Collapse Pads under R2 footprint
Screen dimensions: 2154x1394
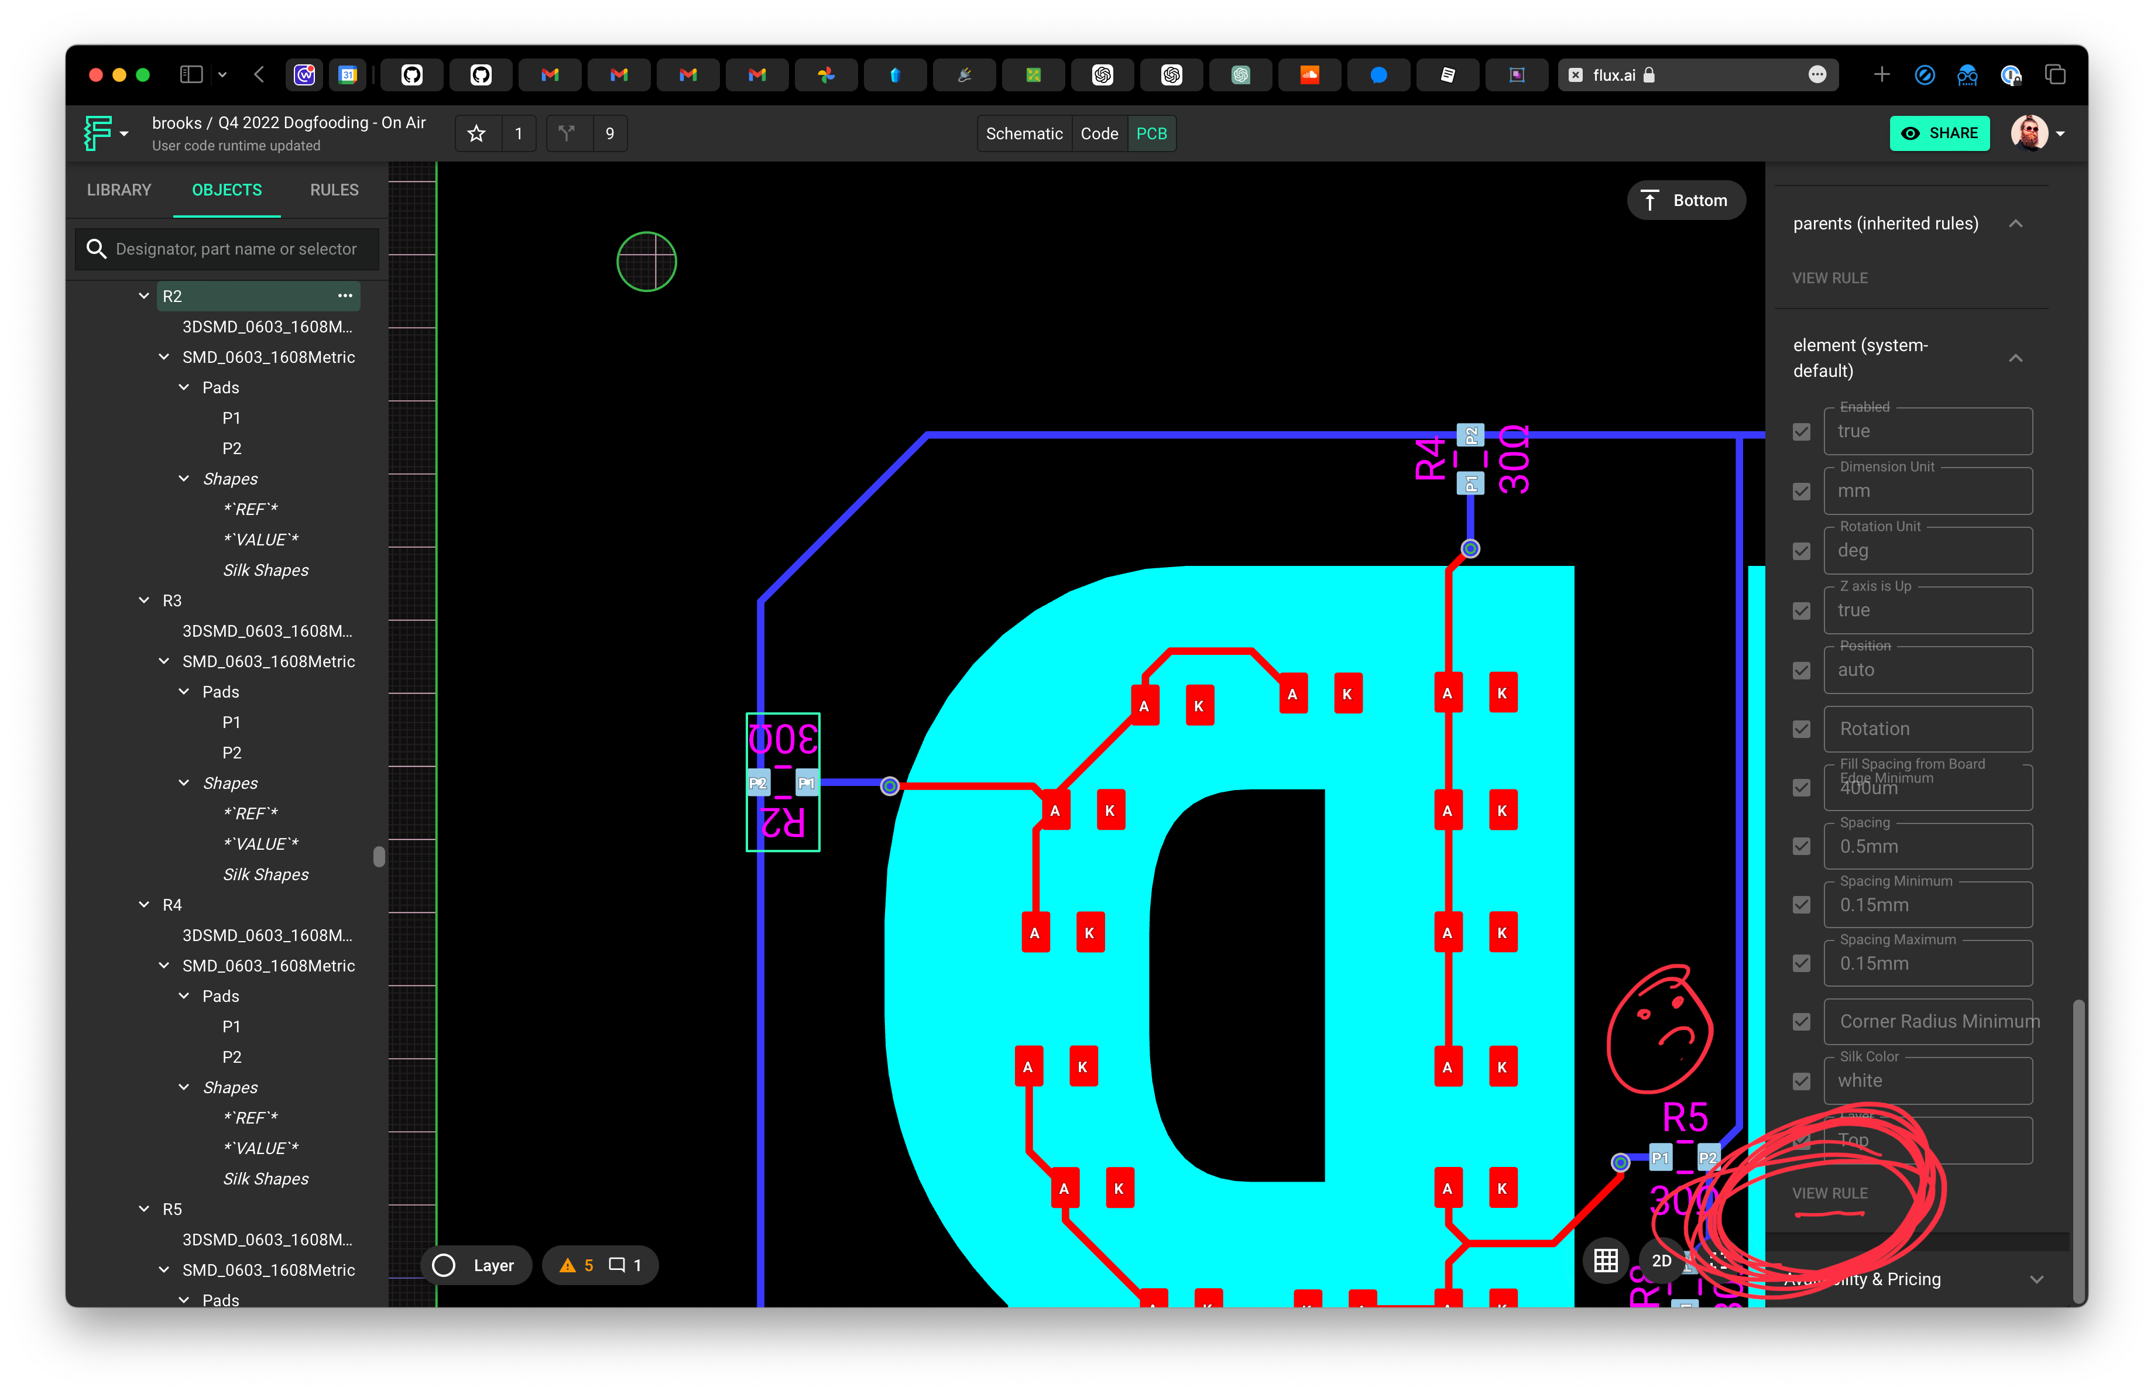tap(184, 387)
